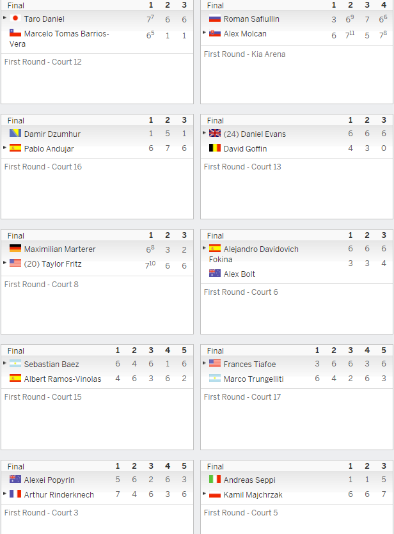
Task: Click the Chile flag beside Marcelo Tomas Barrios-Vera
Action: tap(15, 33)
